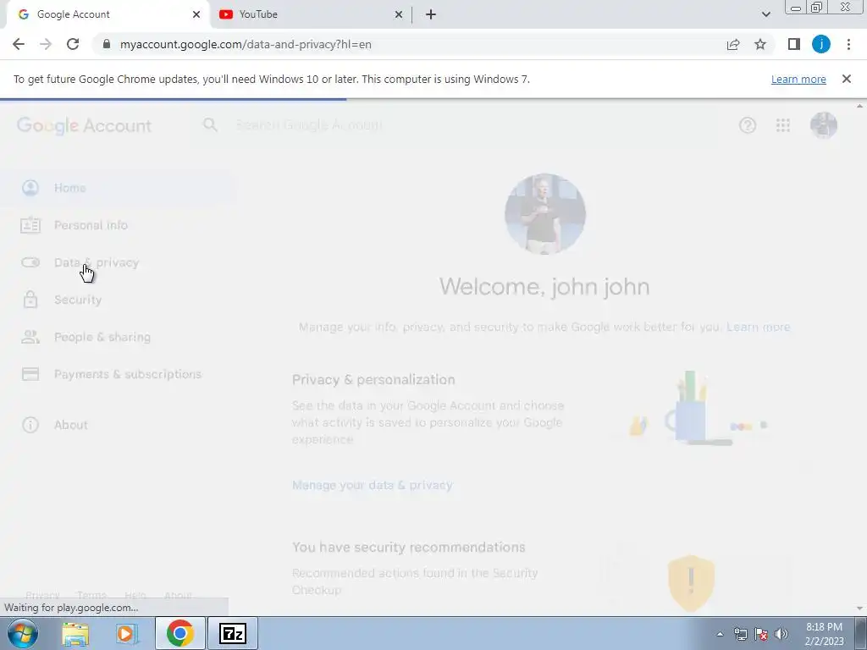Click the address bar URL
The width and height of the screenshot is (867, 650).
pos(246,44)
